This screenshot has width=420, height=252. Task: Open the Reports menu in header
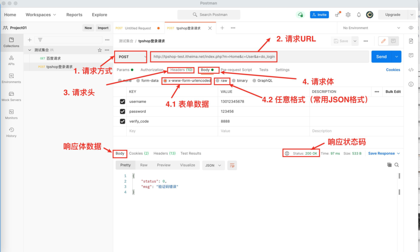74,15
